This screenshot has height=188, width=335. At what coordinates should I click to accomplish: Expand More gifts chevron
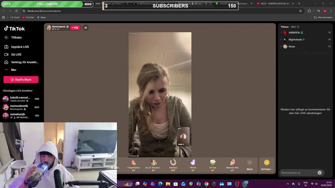250,162
